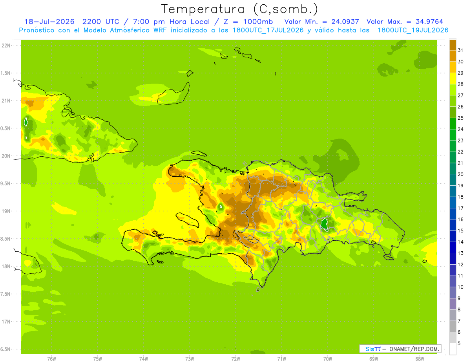Click the dark brown top legend swatch
The height and width of the screenshot is (364, 471).
click(x=453, y=45)
